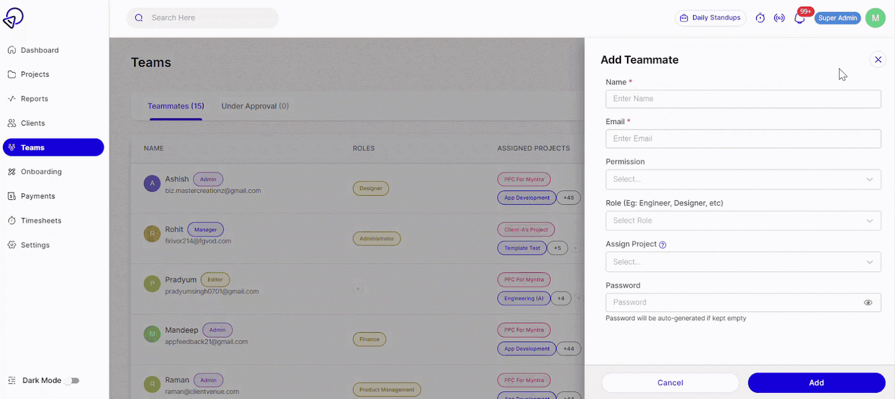Click the help icon beside Assign Project
The image size is (895, 399).
pyautogui.click(x=663, y=245)
